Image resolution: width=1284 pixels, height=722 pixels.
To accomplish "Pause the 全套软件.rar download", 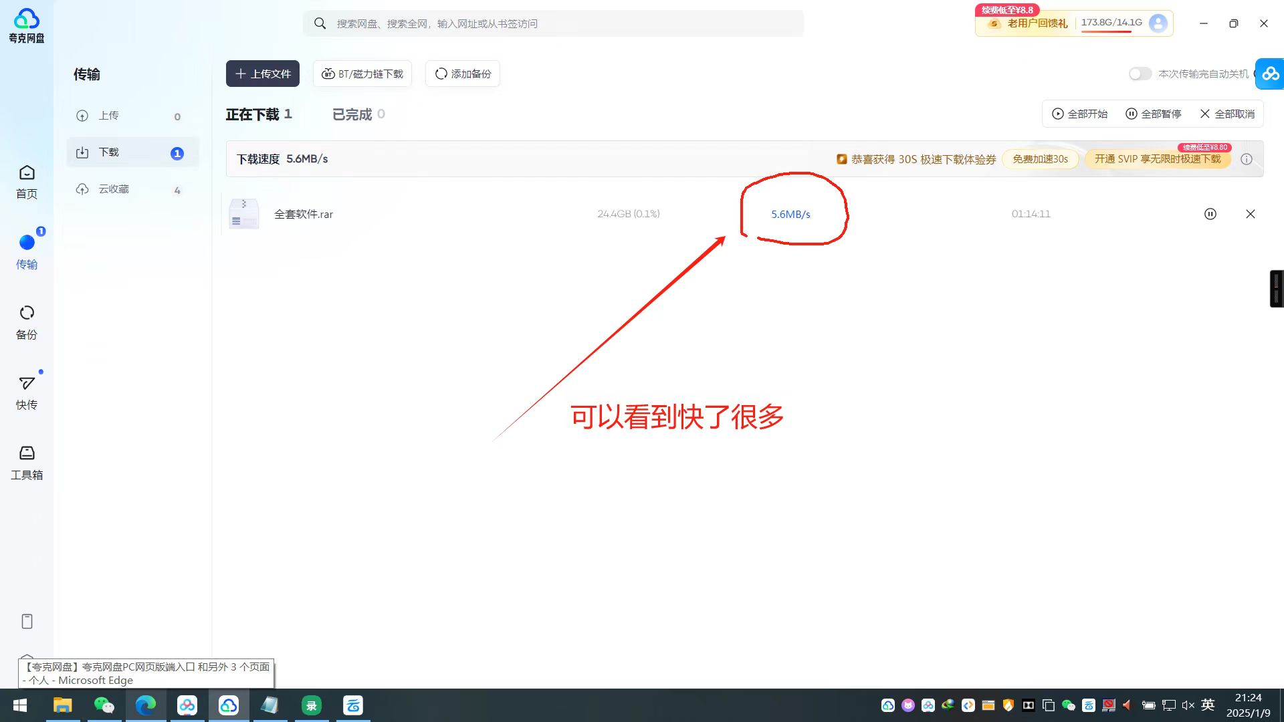I will click(x=1210, y=214).
